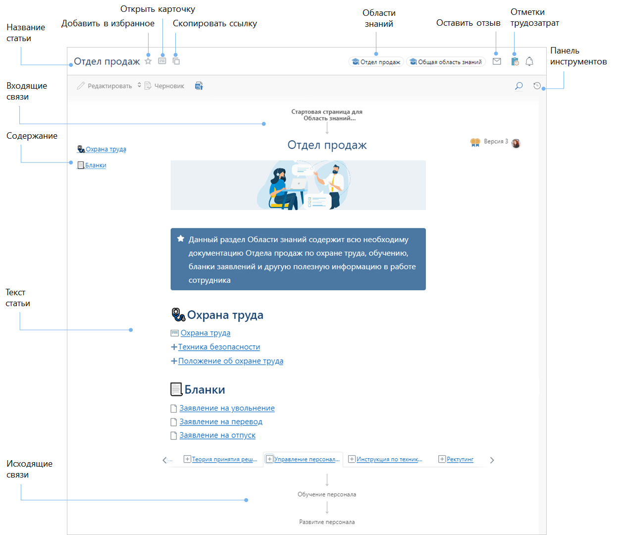Open the article card icon

[x=162, y=61]
